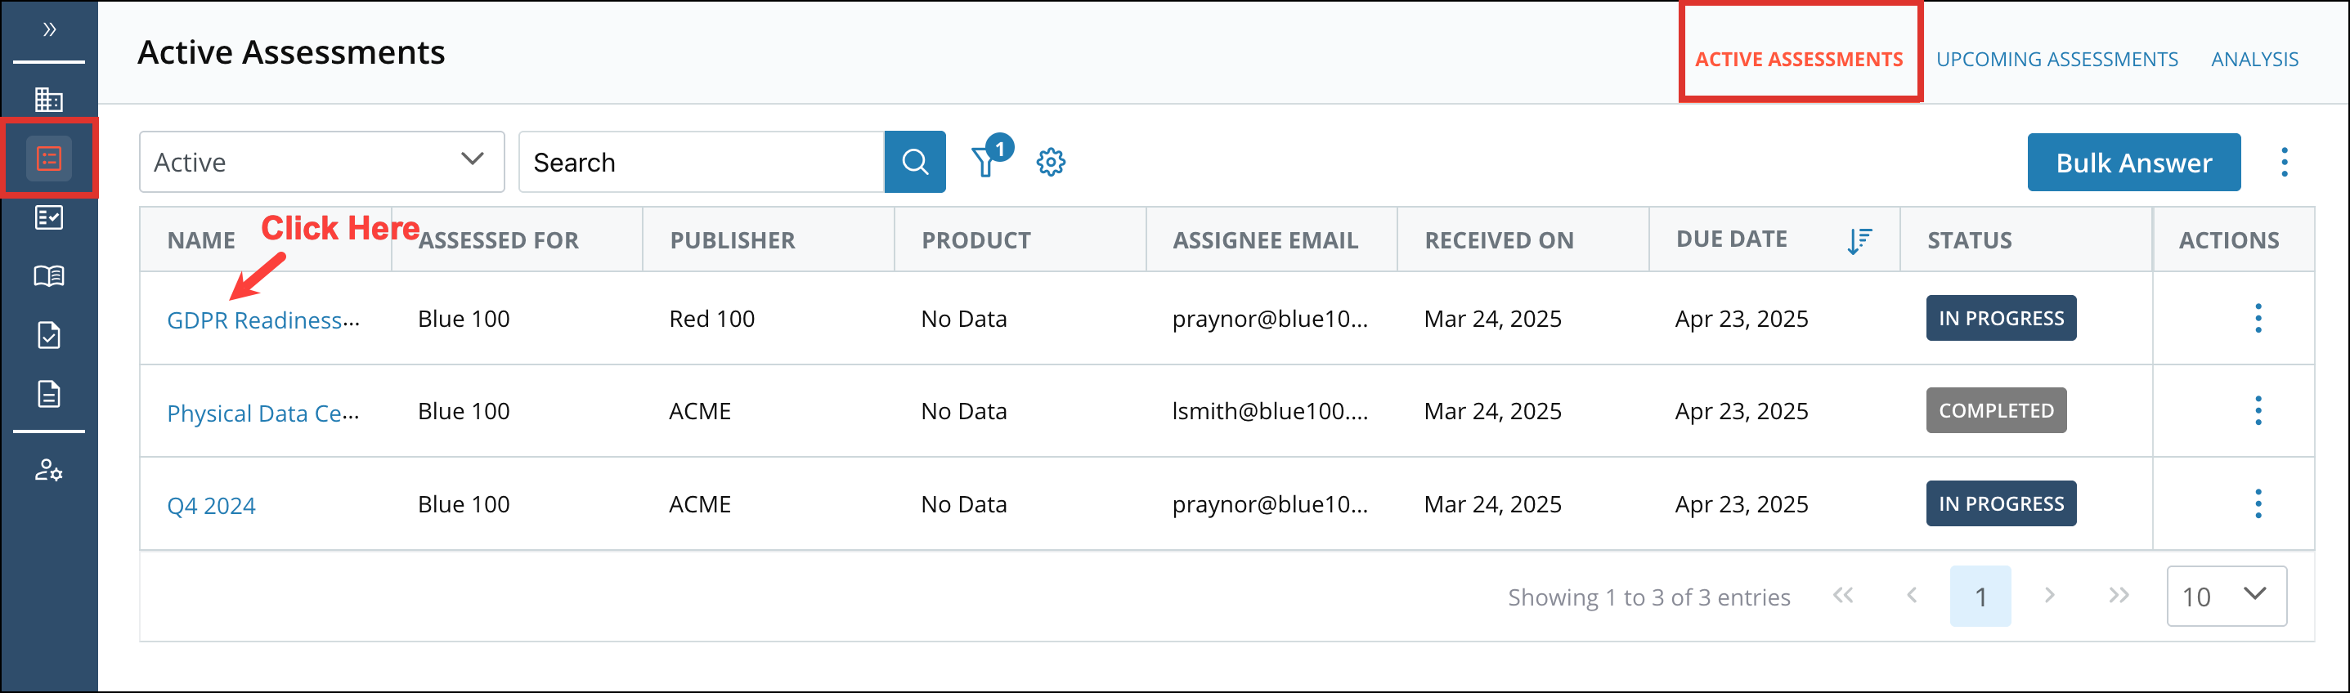
Task: Open the filter funnel icon
Action: tap(987, 161)
